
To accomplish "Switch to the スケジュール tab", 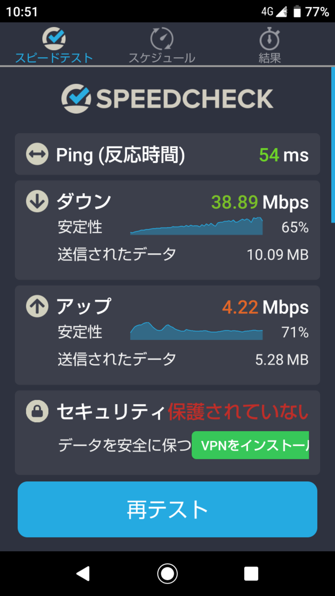I will pyautogui.click(x=161, y=45).
